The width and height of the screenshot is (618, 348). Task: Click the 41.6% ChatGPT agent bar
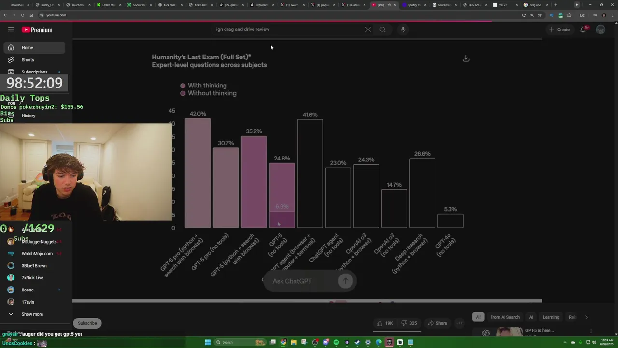pos(310,174)
